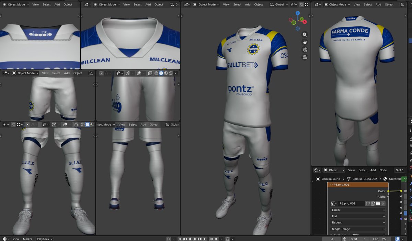Toggle fake user shield for PB.png.001

[368, 204]
